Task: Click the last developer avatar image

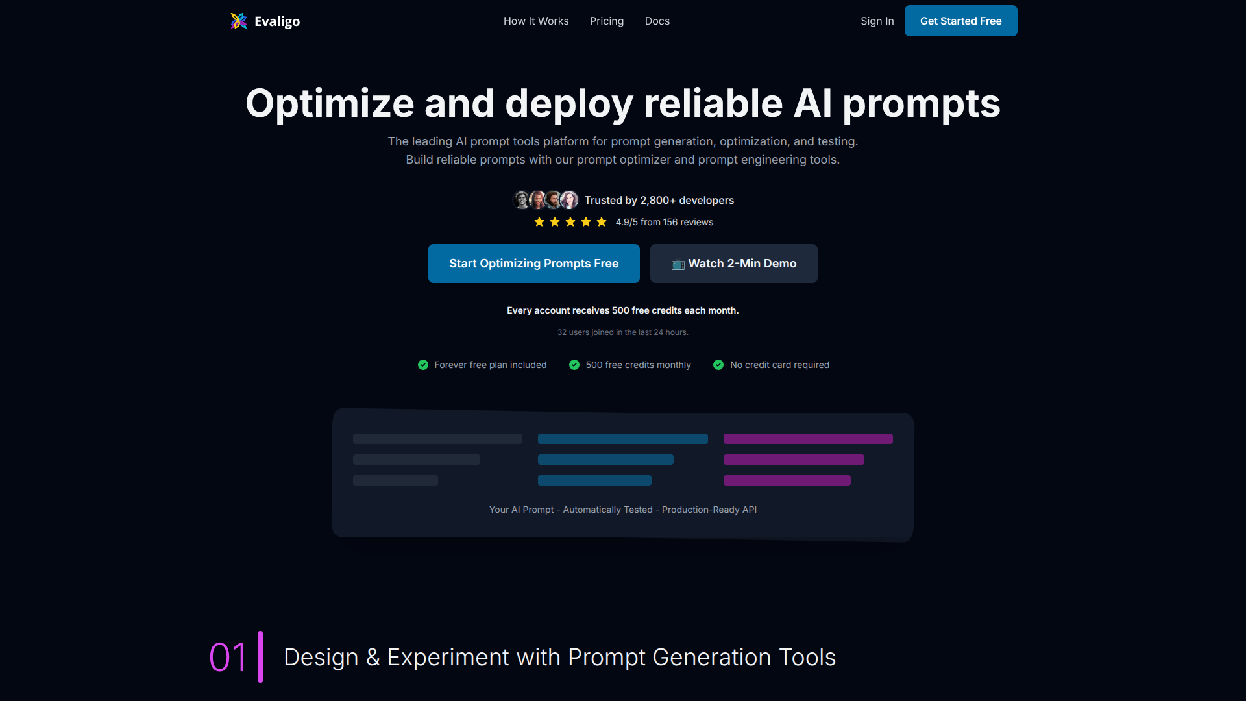Action: [x=569, y=200]
